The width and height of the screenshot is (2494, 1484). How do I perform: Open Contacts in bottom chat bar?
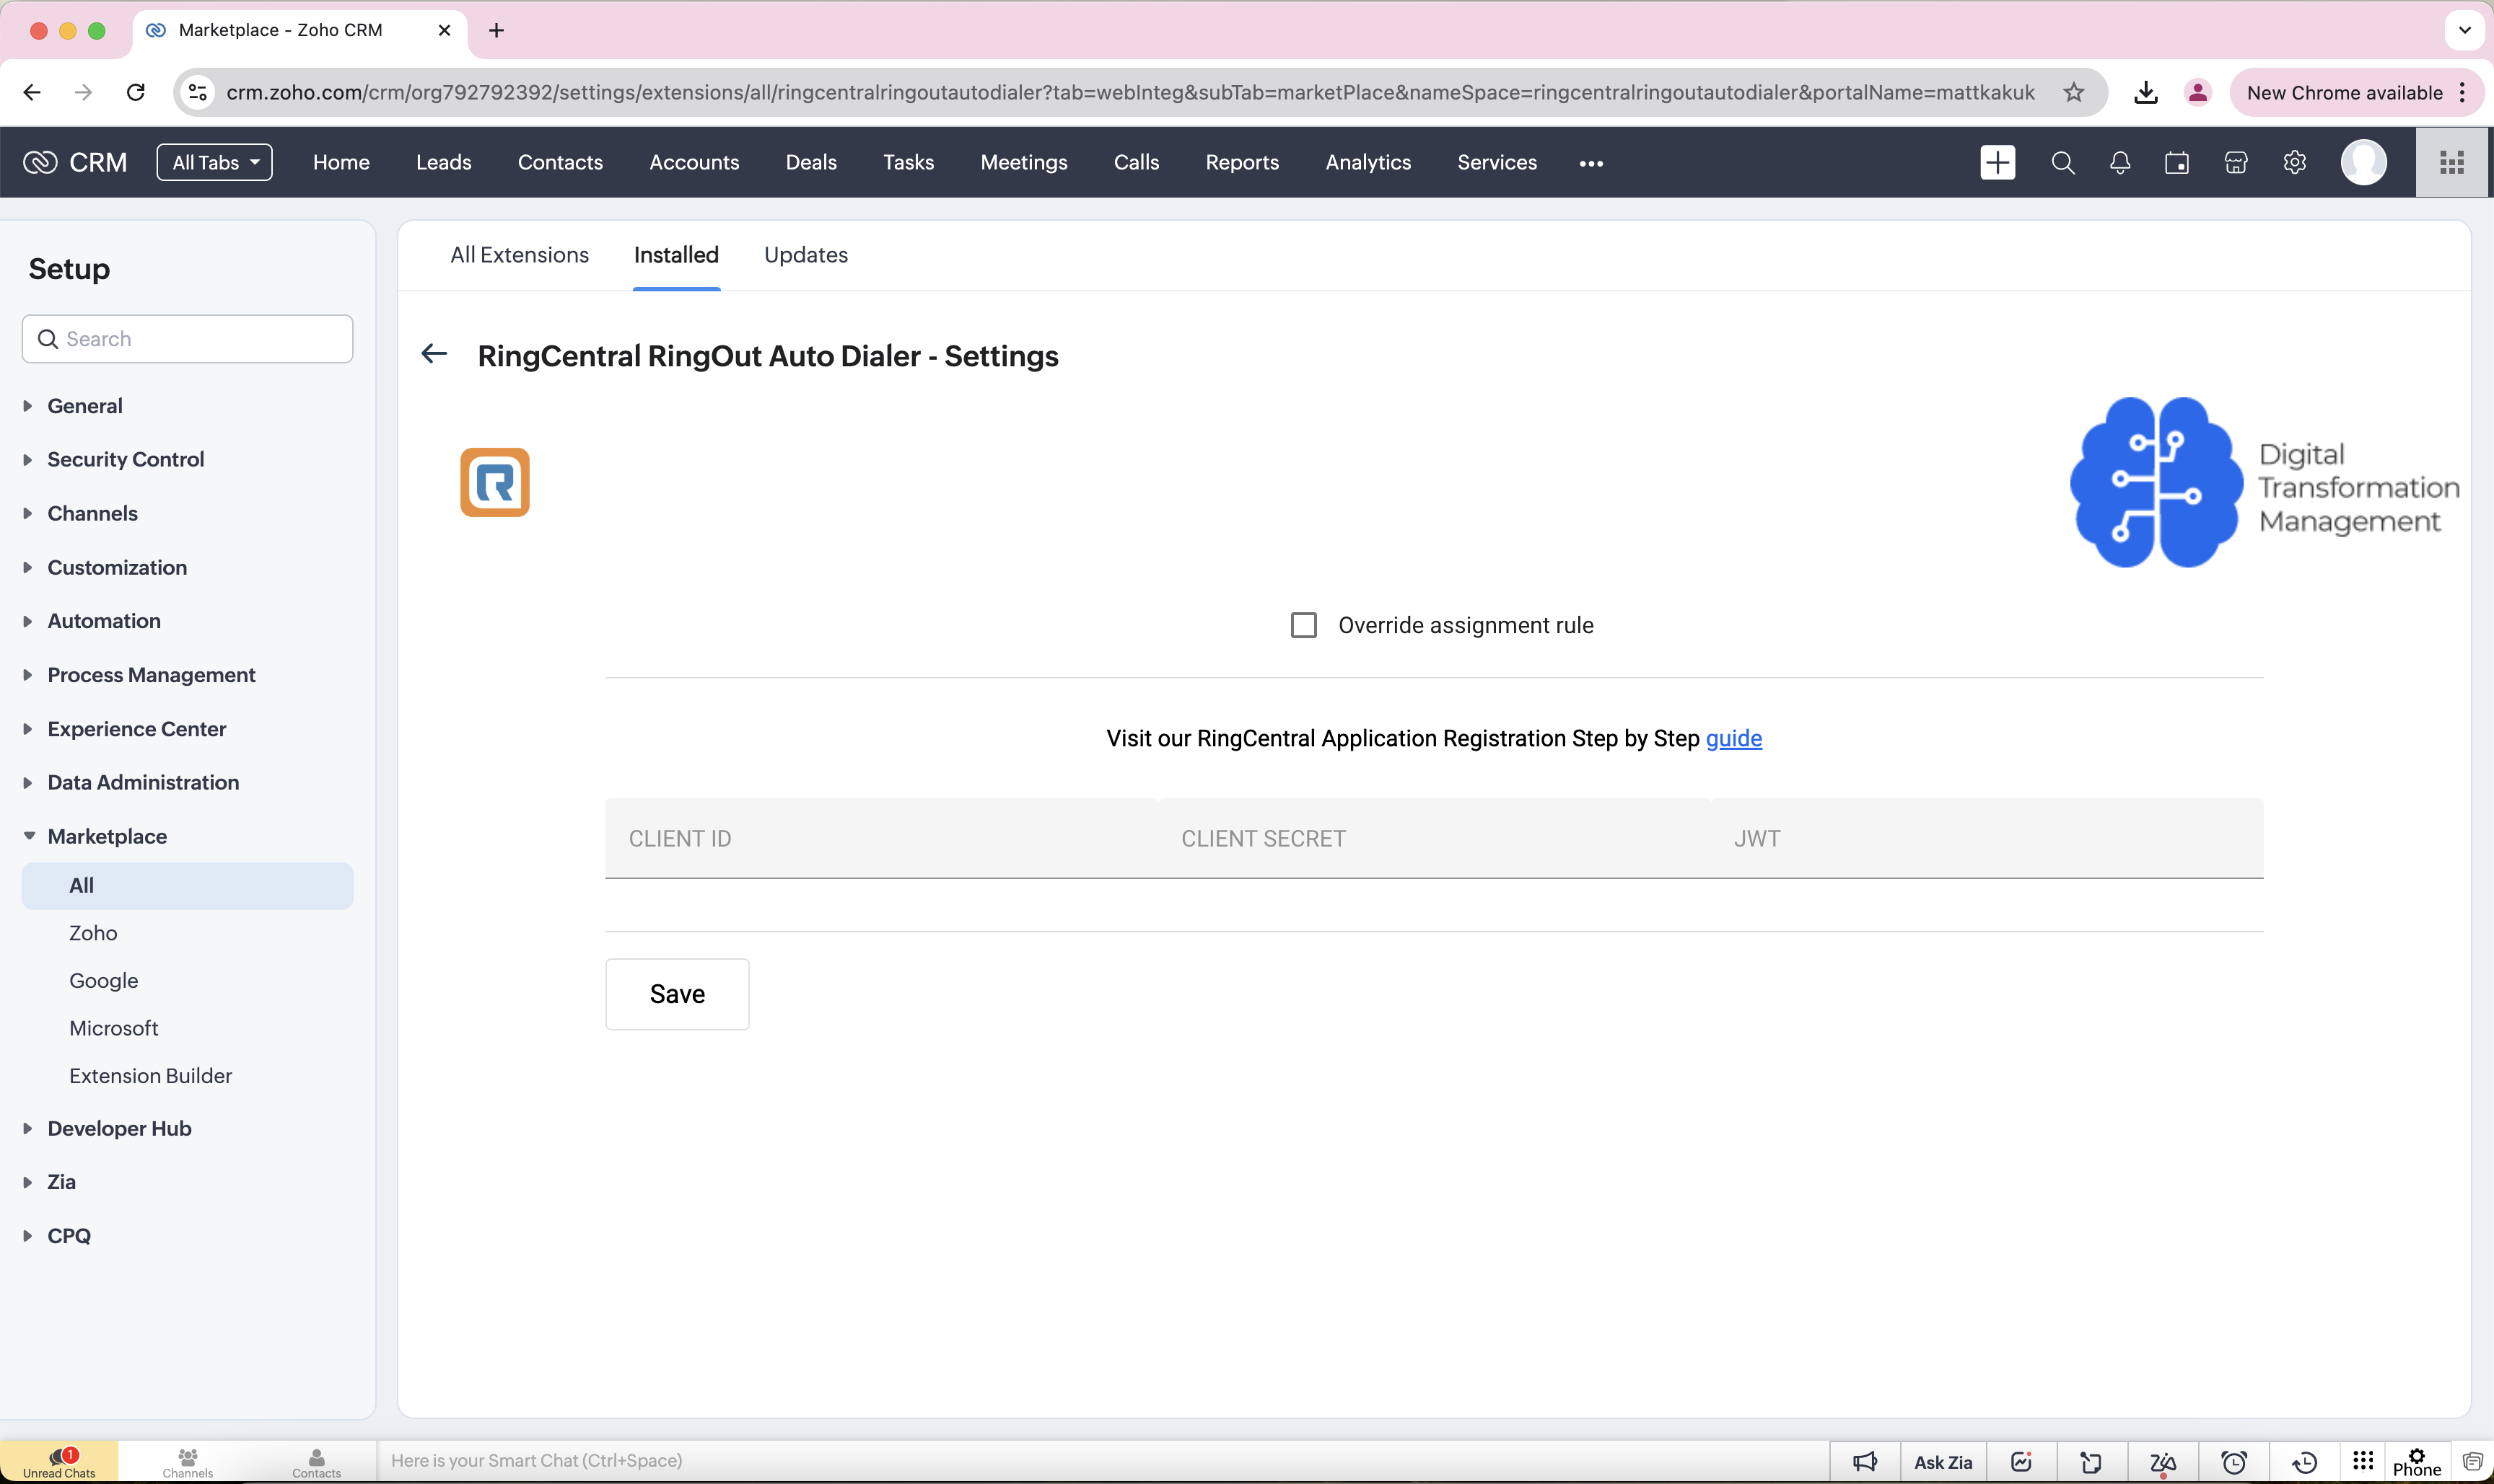click(316, 1462)
